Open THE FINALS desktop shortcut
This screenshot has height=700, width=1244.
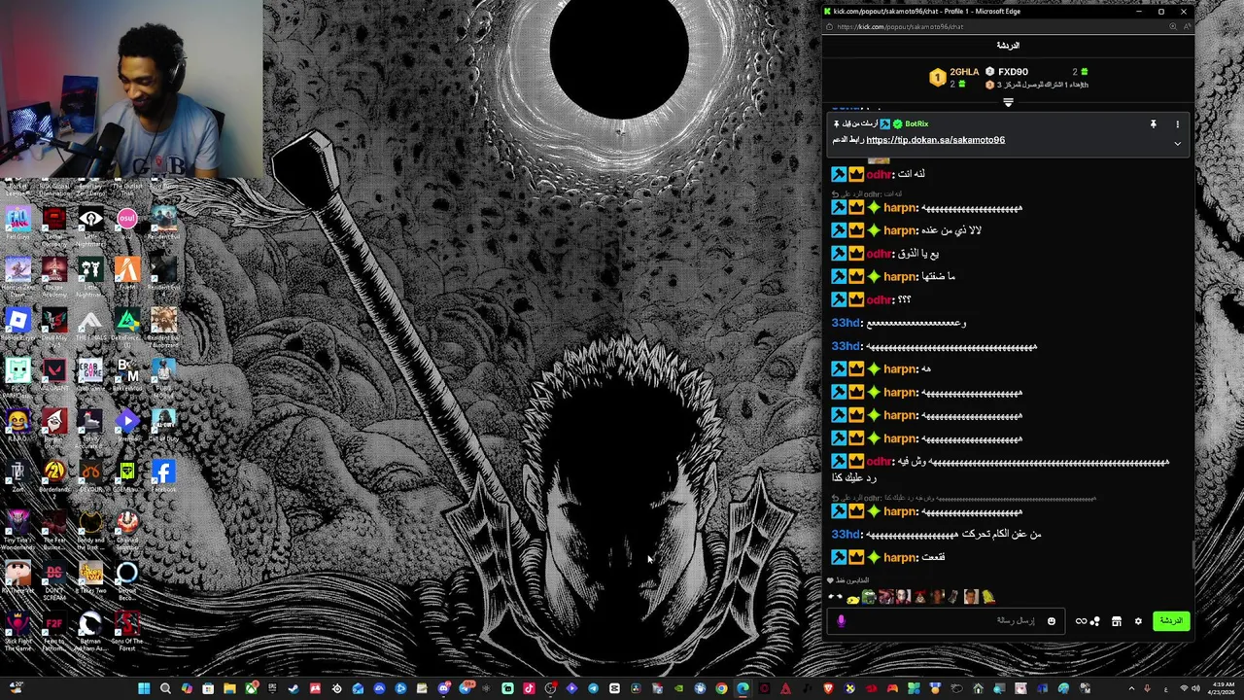(90, 324)
